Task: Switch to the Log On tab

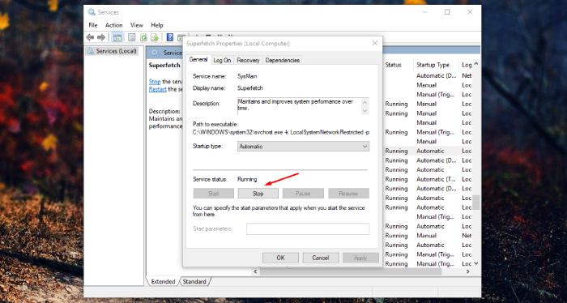Action: point(222,61)
